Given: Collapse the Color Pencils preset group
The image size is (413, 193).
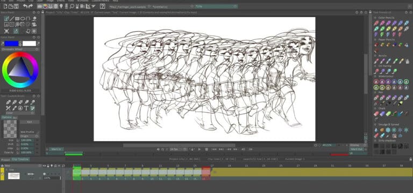Looking at the screenshot, I should click(375, 18).
